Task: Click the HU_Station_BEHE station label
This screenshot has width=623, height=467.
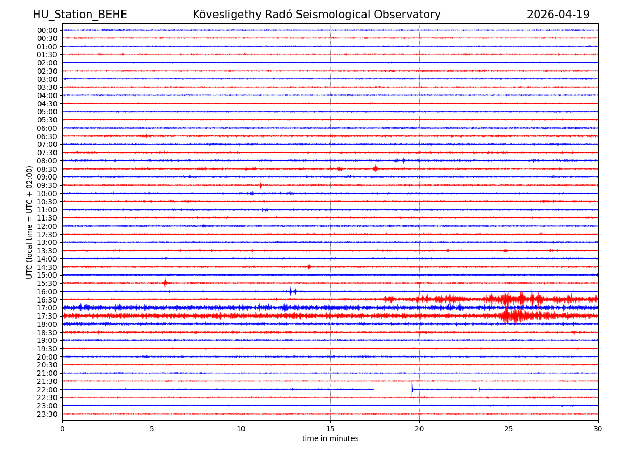Action: coord(79,15)
